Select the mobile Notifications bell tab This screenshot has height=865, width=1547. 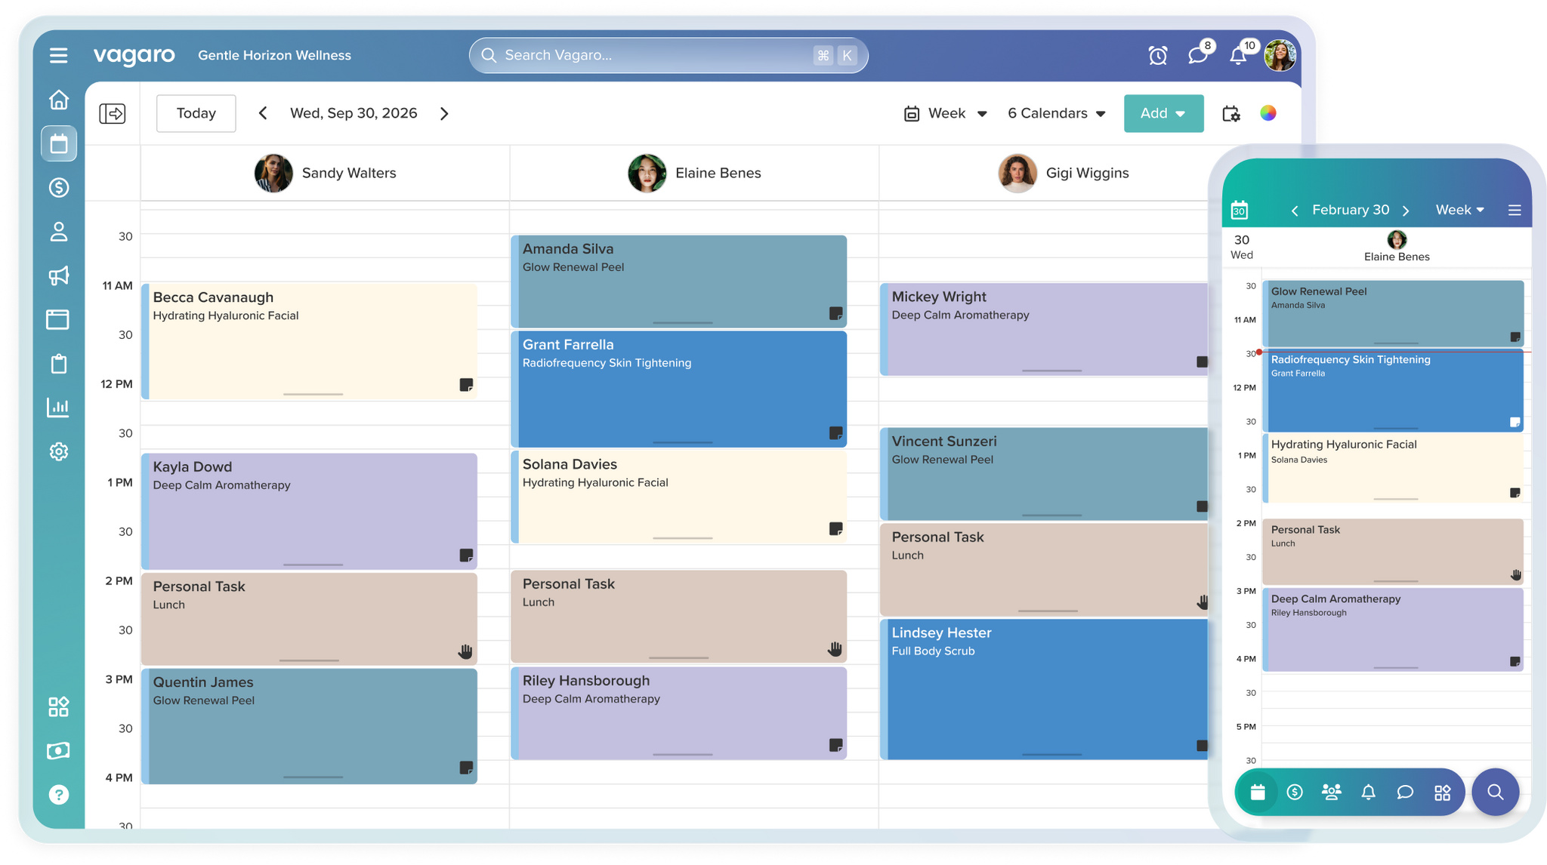1368,792
